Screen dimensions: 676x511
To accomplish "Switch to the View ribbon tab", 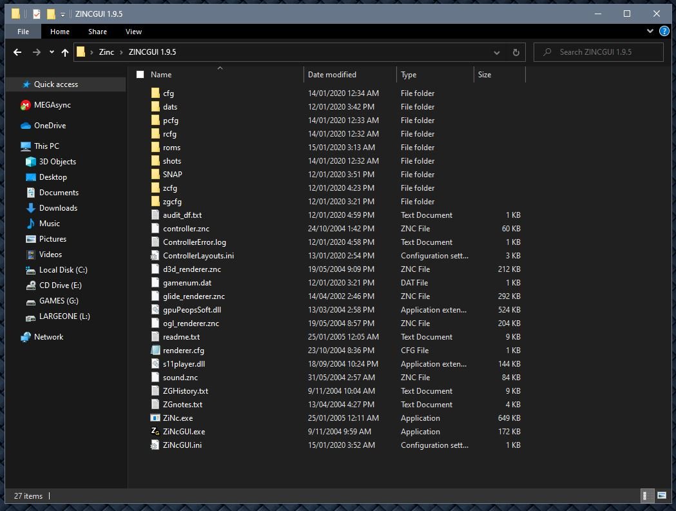I will (133, 32).
